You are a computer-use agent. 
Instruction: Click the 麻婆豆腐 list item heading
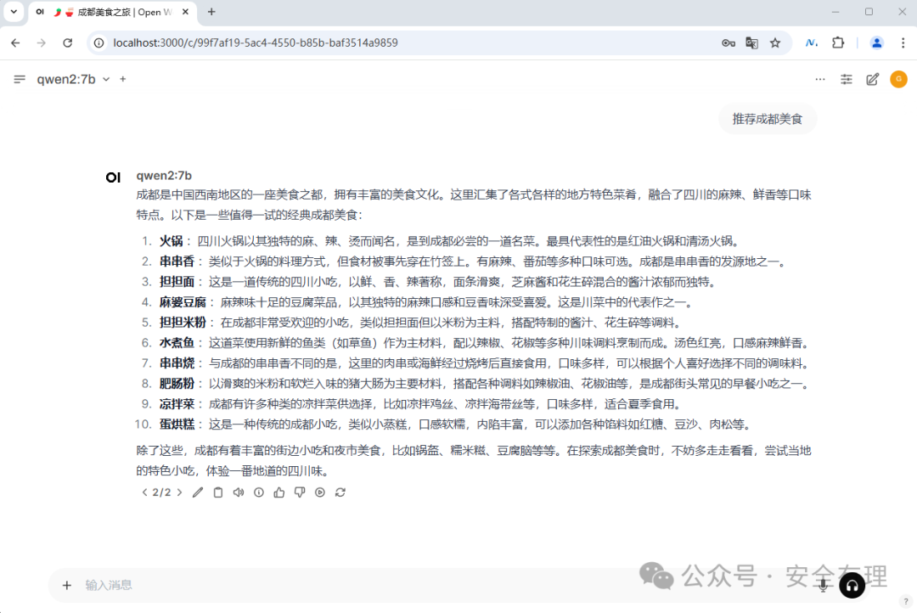click(x=183, y=302)
